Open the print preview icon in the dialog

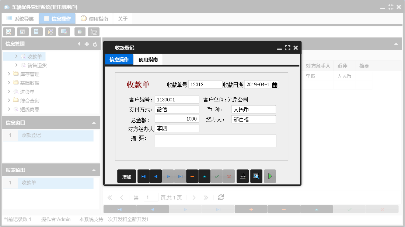point(256,176)
